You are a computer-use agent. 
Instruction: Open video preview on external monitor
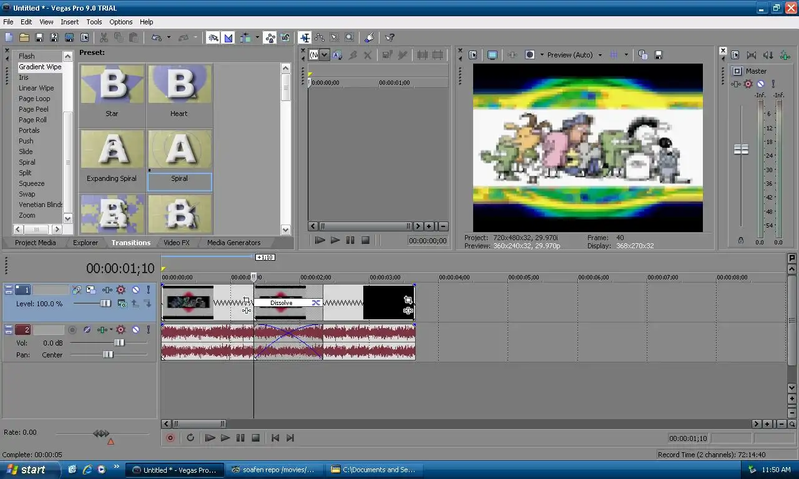point(493,55)
